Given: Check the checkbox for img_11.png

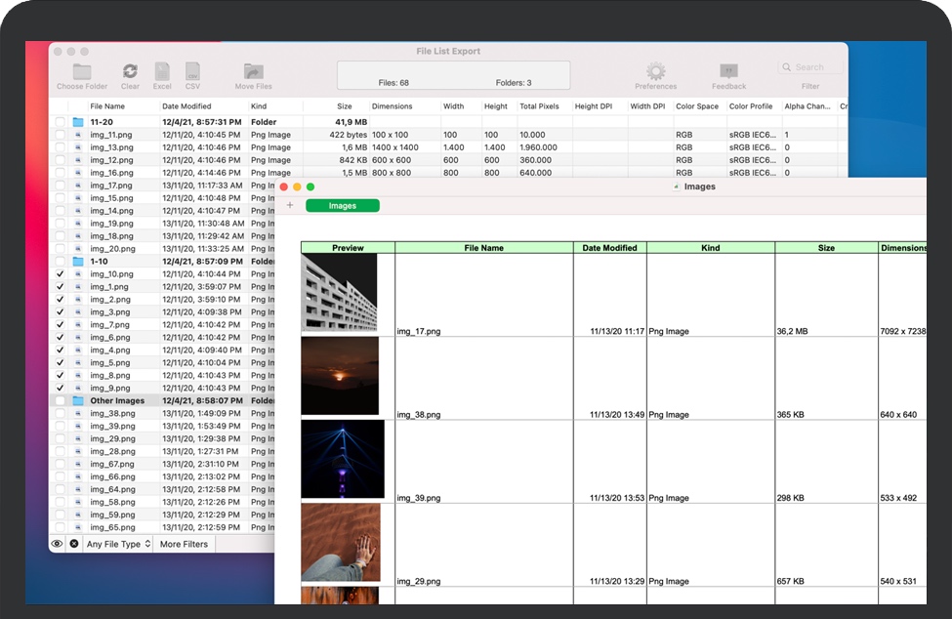Looking at the screenshot, I should [61, 135].
